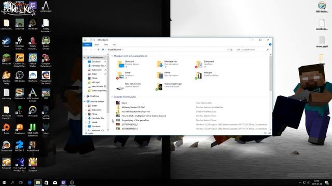Open the PAYDAY 2 desktop icon

point(20,146)
